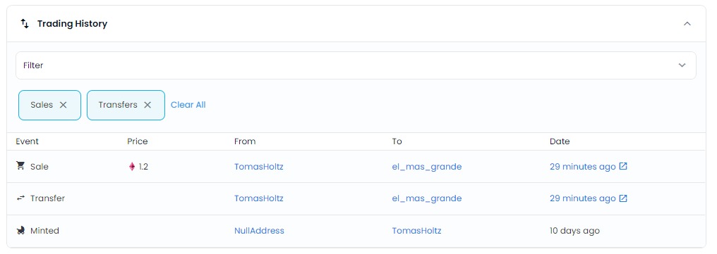Click the Trading History swap arrows icon

[25, 24]
